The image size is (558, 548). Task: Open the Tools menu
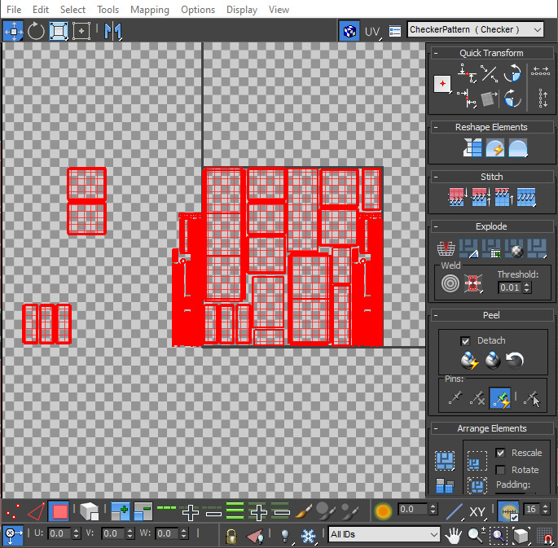click(x=108, y=10)
